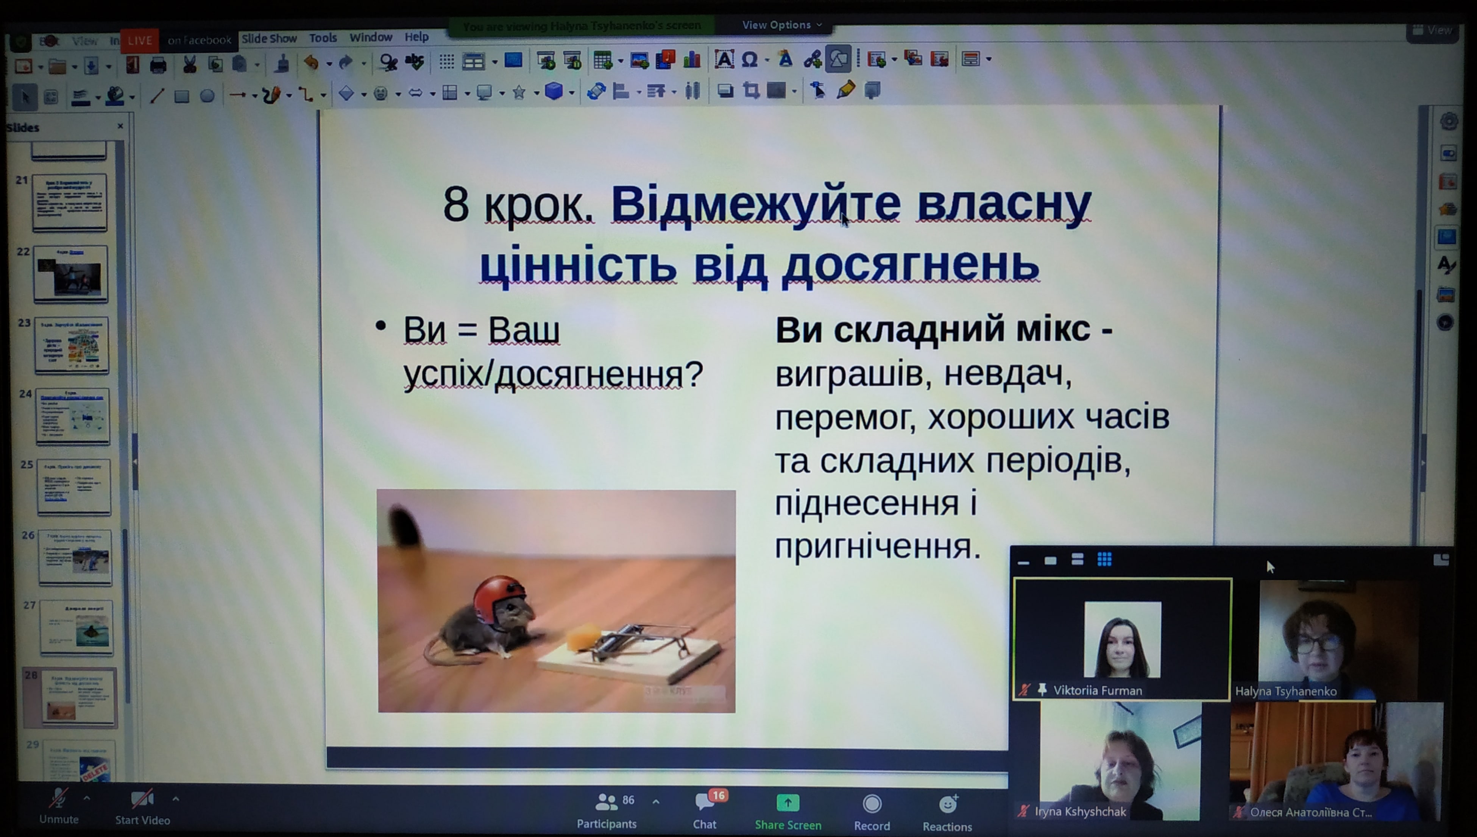
Task: Select the Ellipse drawing tool
Action: tap(207, 96)
